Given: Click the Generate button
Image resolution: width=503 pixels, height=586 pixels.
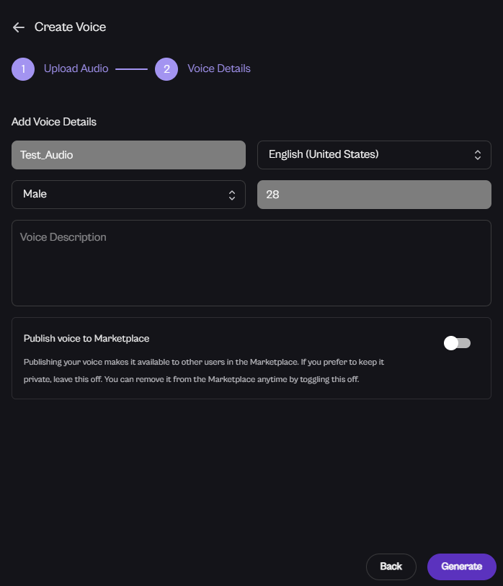Looking at the screenshot, I should coord(461,567).
